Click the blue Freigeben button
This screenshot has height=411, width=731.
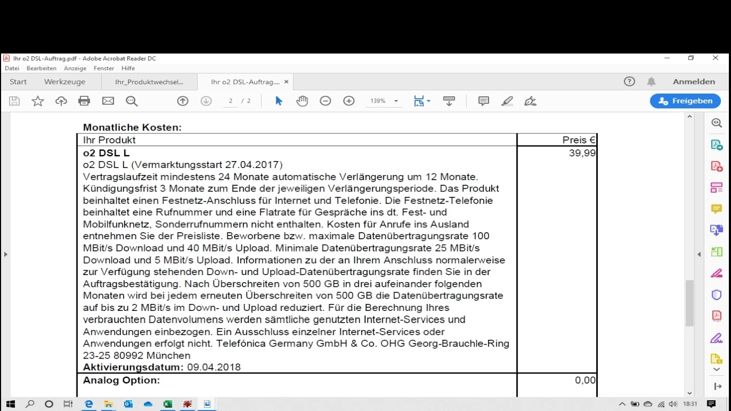click(x=686, y=101)
